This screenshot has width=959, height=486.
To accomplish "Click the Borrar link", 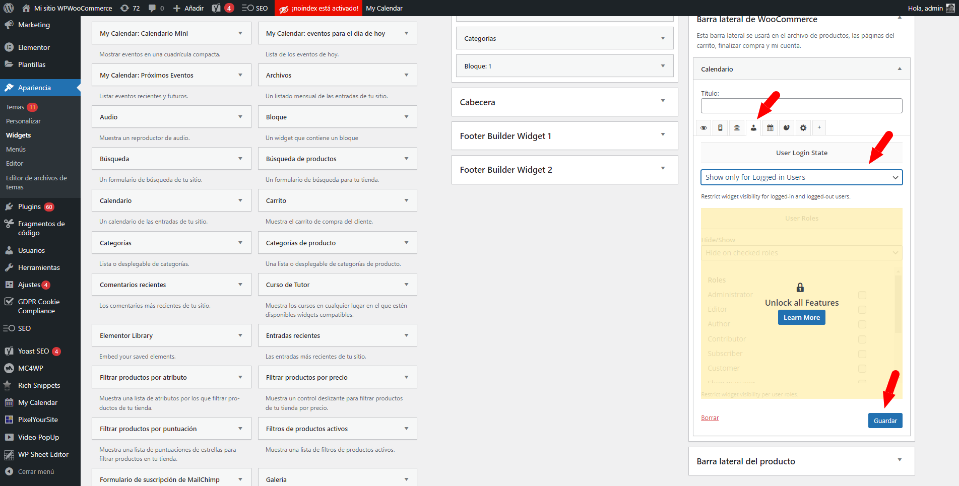I will pyautogui.click(x=710, y=418).
